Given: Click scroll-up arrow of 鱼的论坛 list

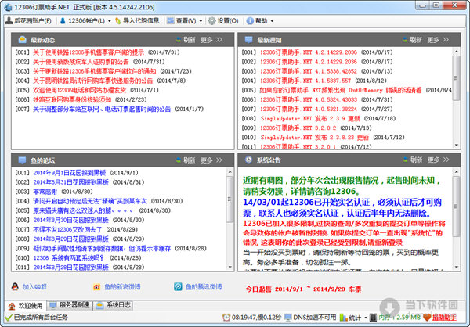Looking at the screenshot, I should pos(230,172).
